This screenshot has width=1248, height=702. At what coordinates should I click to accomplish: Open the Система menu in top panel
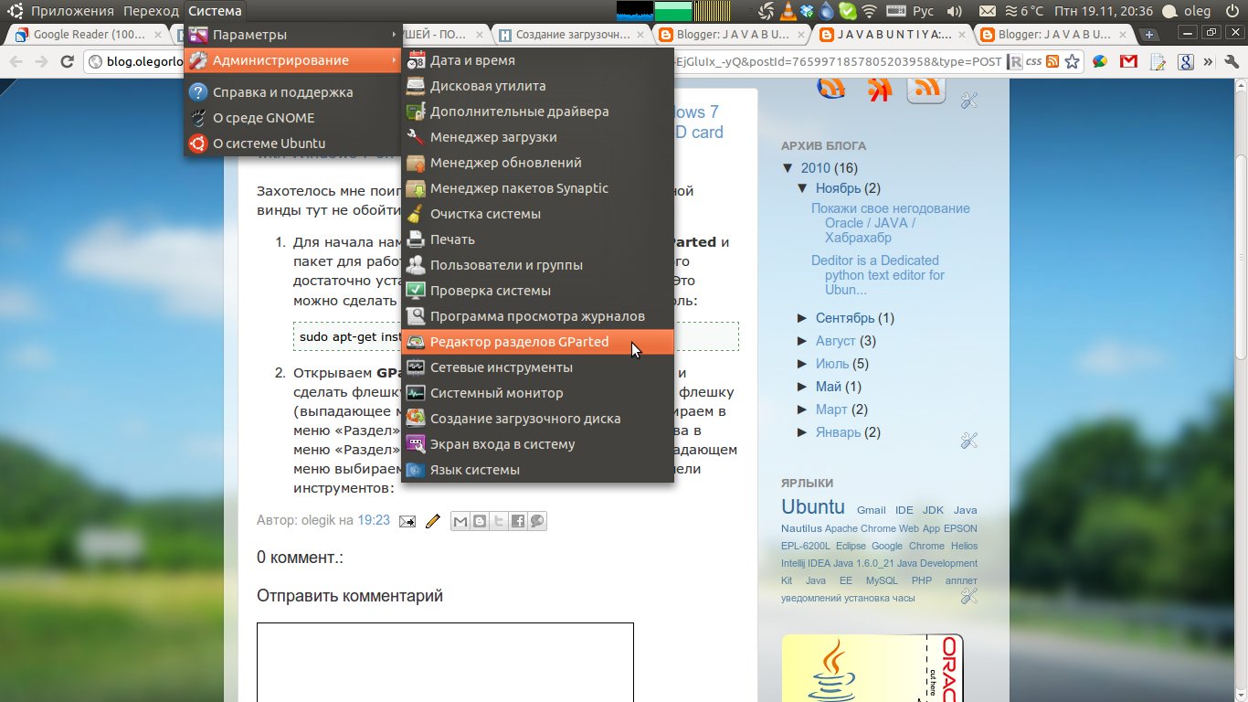point(215,11)
